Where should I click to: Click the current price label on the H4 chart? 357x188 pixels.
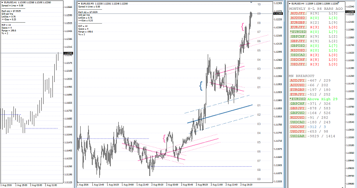(350, 12)
